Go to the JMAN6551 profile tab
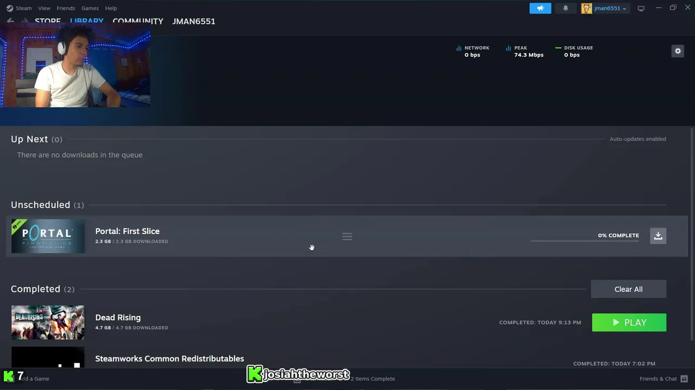Viewport: 695px width, 390px height. [194, 21]
